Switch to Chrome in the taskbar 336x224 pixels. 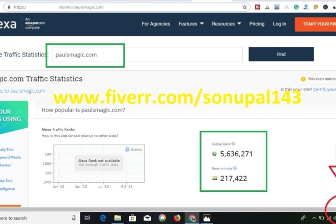point(192,218)
